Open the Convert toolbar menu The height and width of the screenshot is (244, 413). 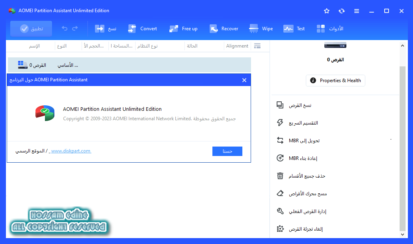pos(143,29)
